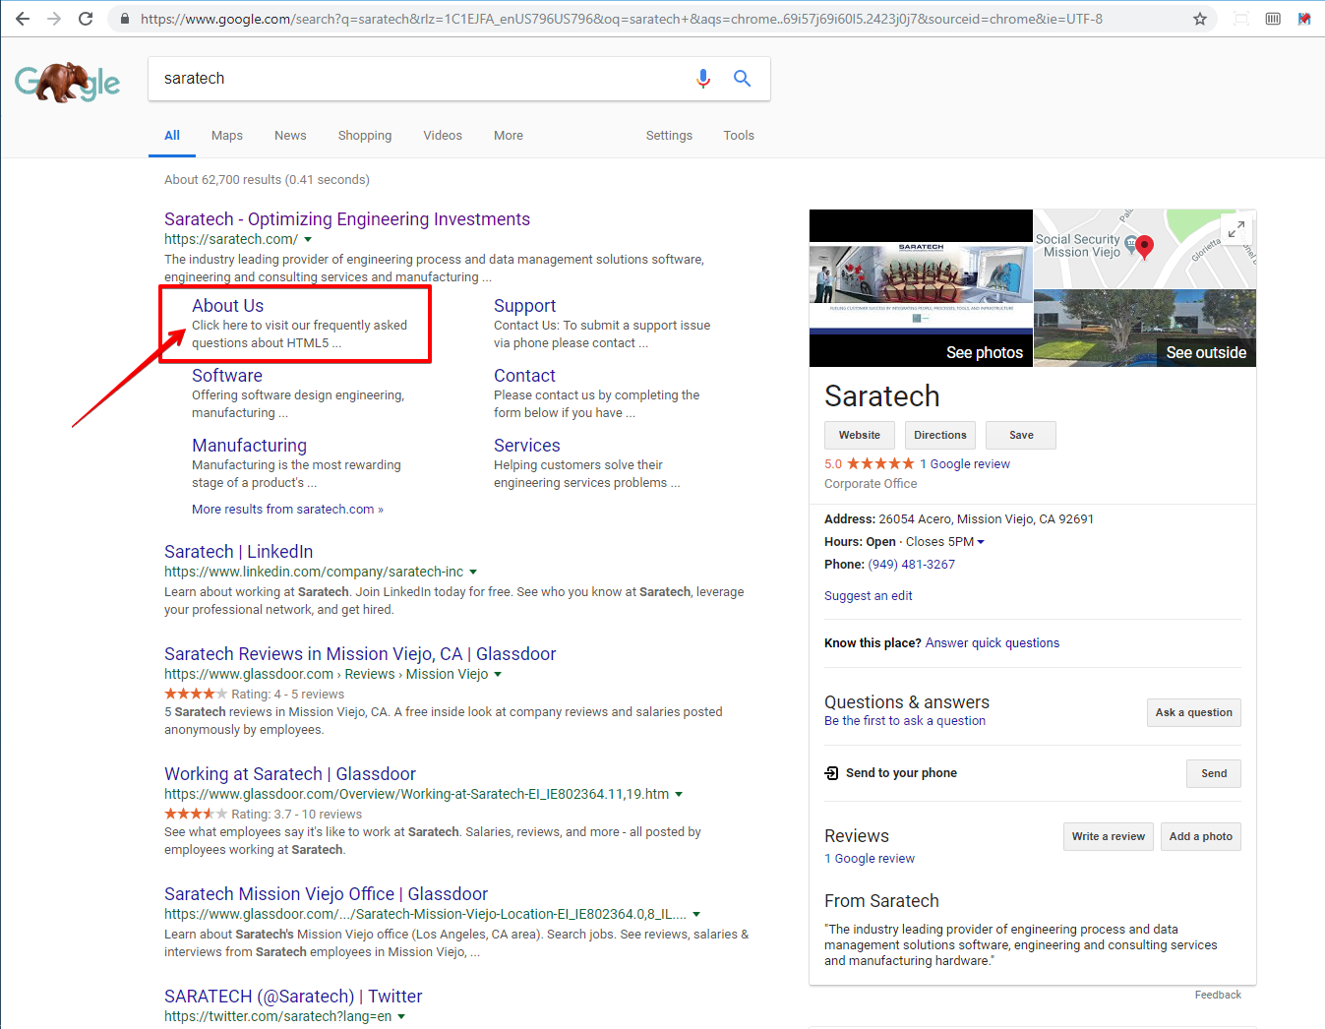
Task: Go back with the browser back arrow
Action: 22,19
